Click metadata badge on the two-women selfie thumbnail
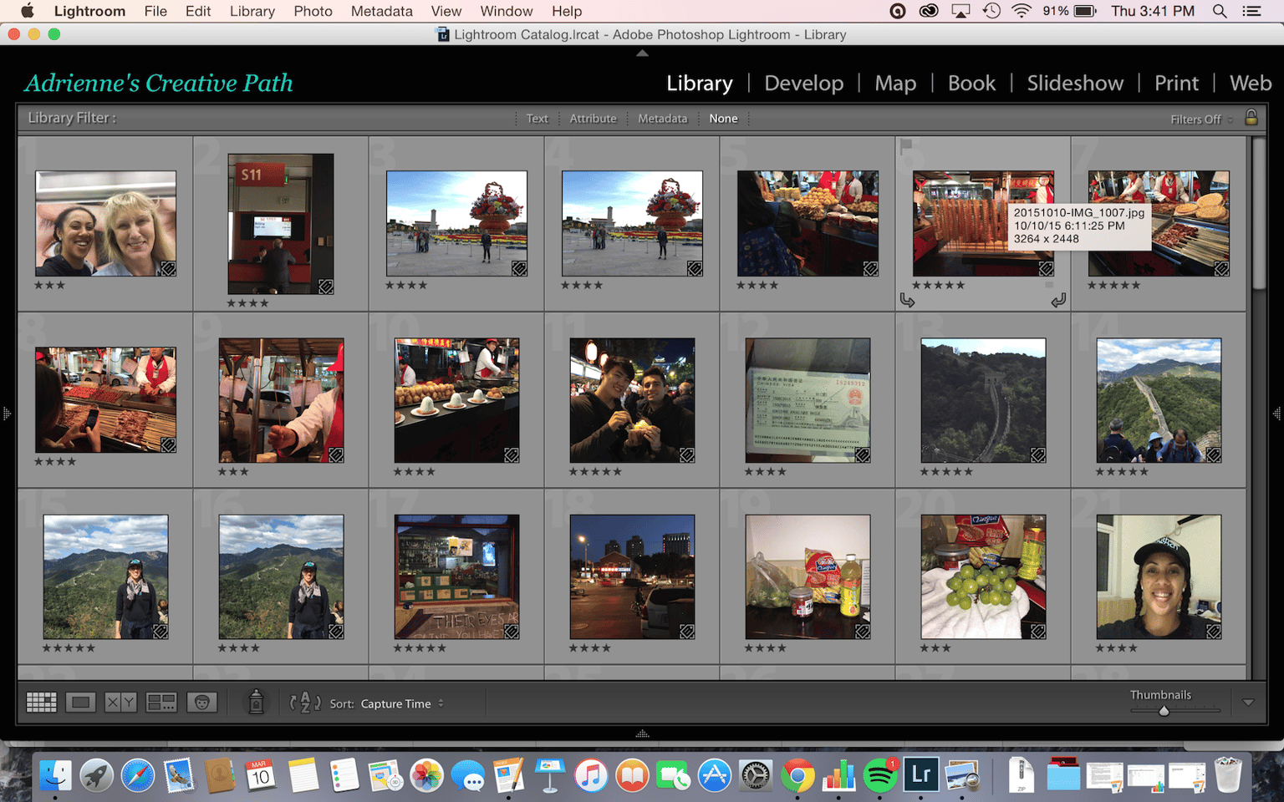This screenshot has height=802, width=1284. pos(168,268)
